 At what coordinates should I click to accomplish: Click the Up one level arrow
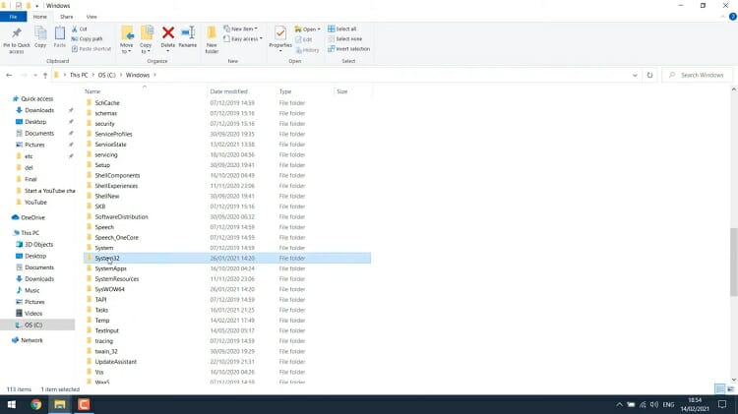45,76
